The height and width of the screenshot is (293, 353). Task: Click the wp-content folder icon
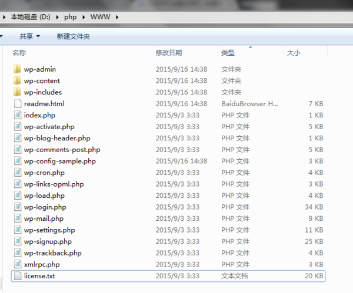click(x=16, y=80)
